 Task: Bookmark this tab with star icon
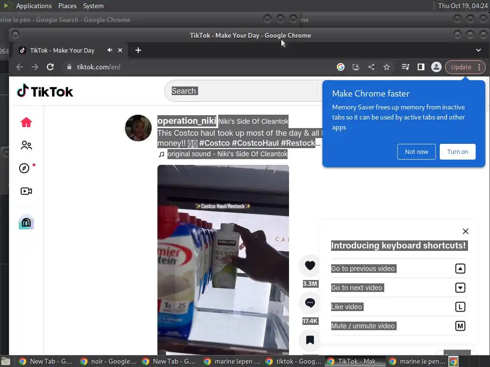[x=387, y=67]
